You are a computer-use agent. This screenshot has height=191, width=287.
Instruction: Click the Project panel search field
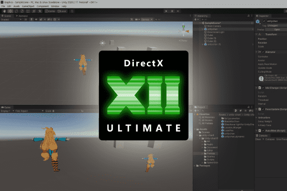click(x=217, y=111)
